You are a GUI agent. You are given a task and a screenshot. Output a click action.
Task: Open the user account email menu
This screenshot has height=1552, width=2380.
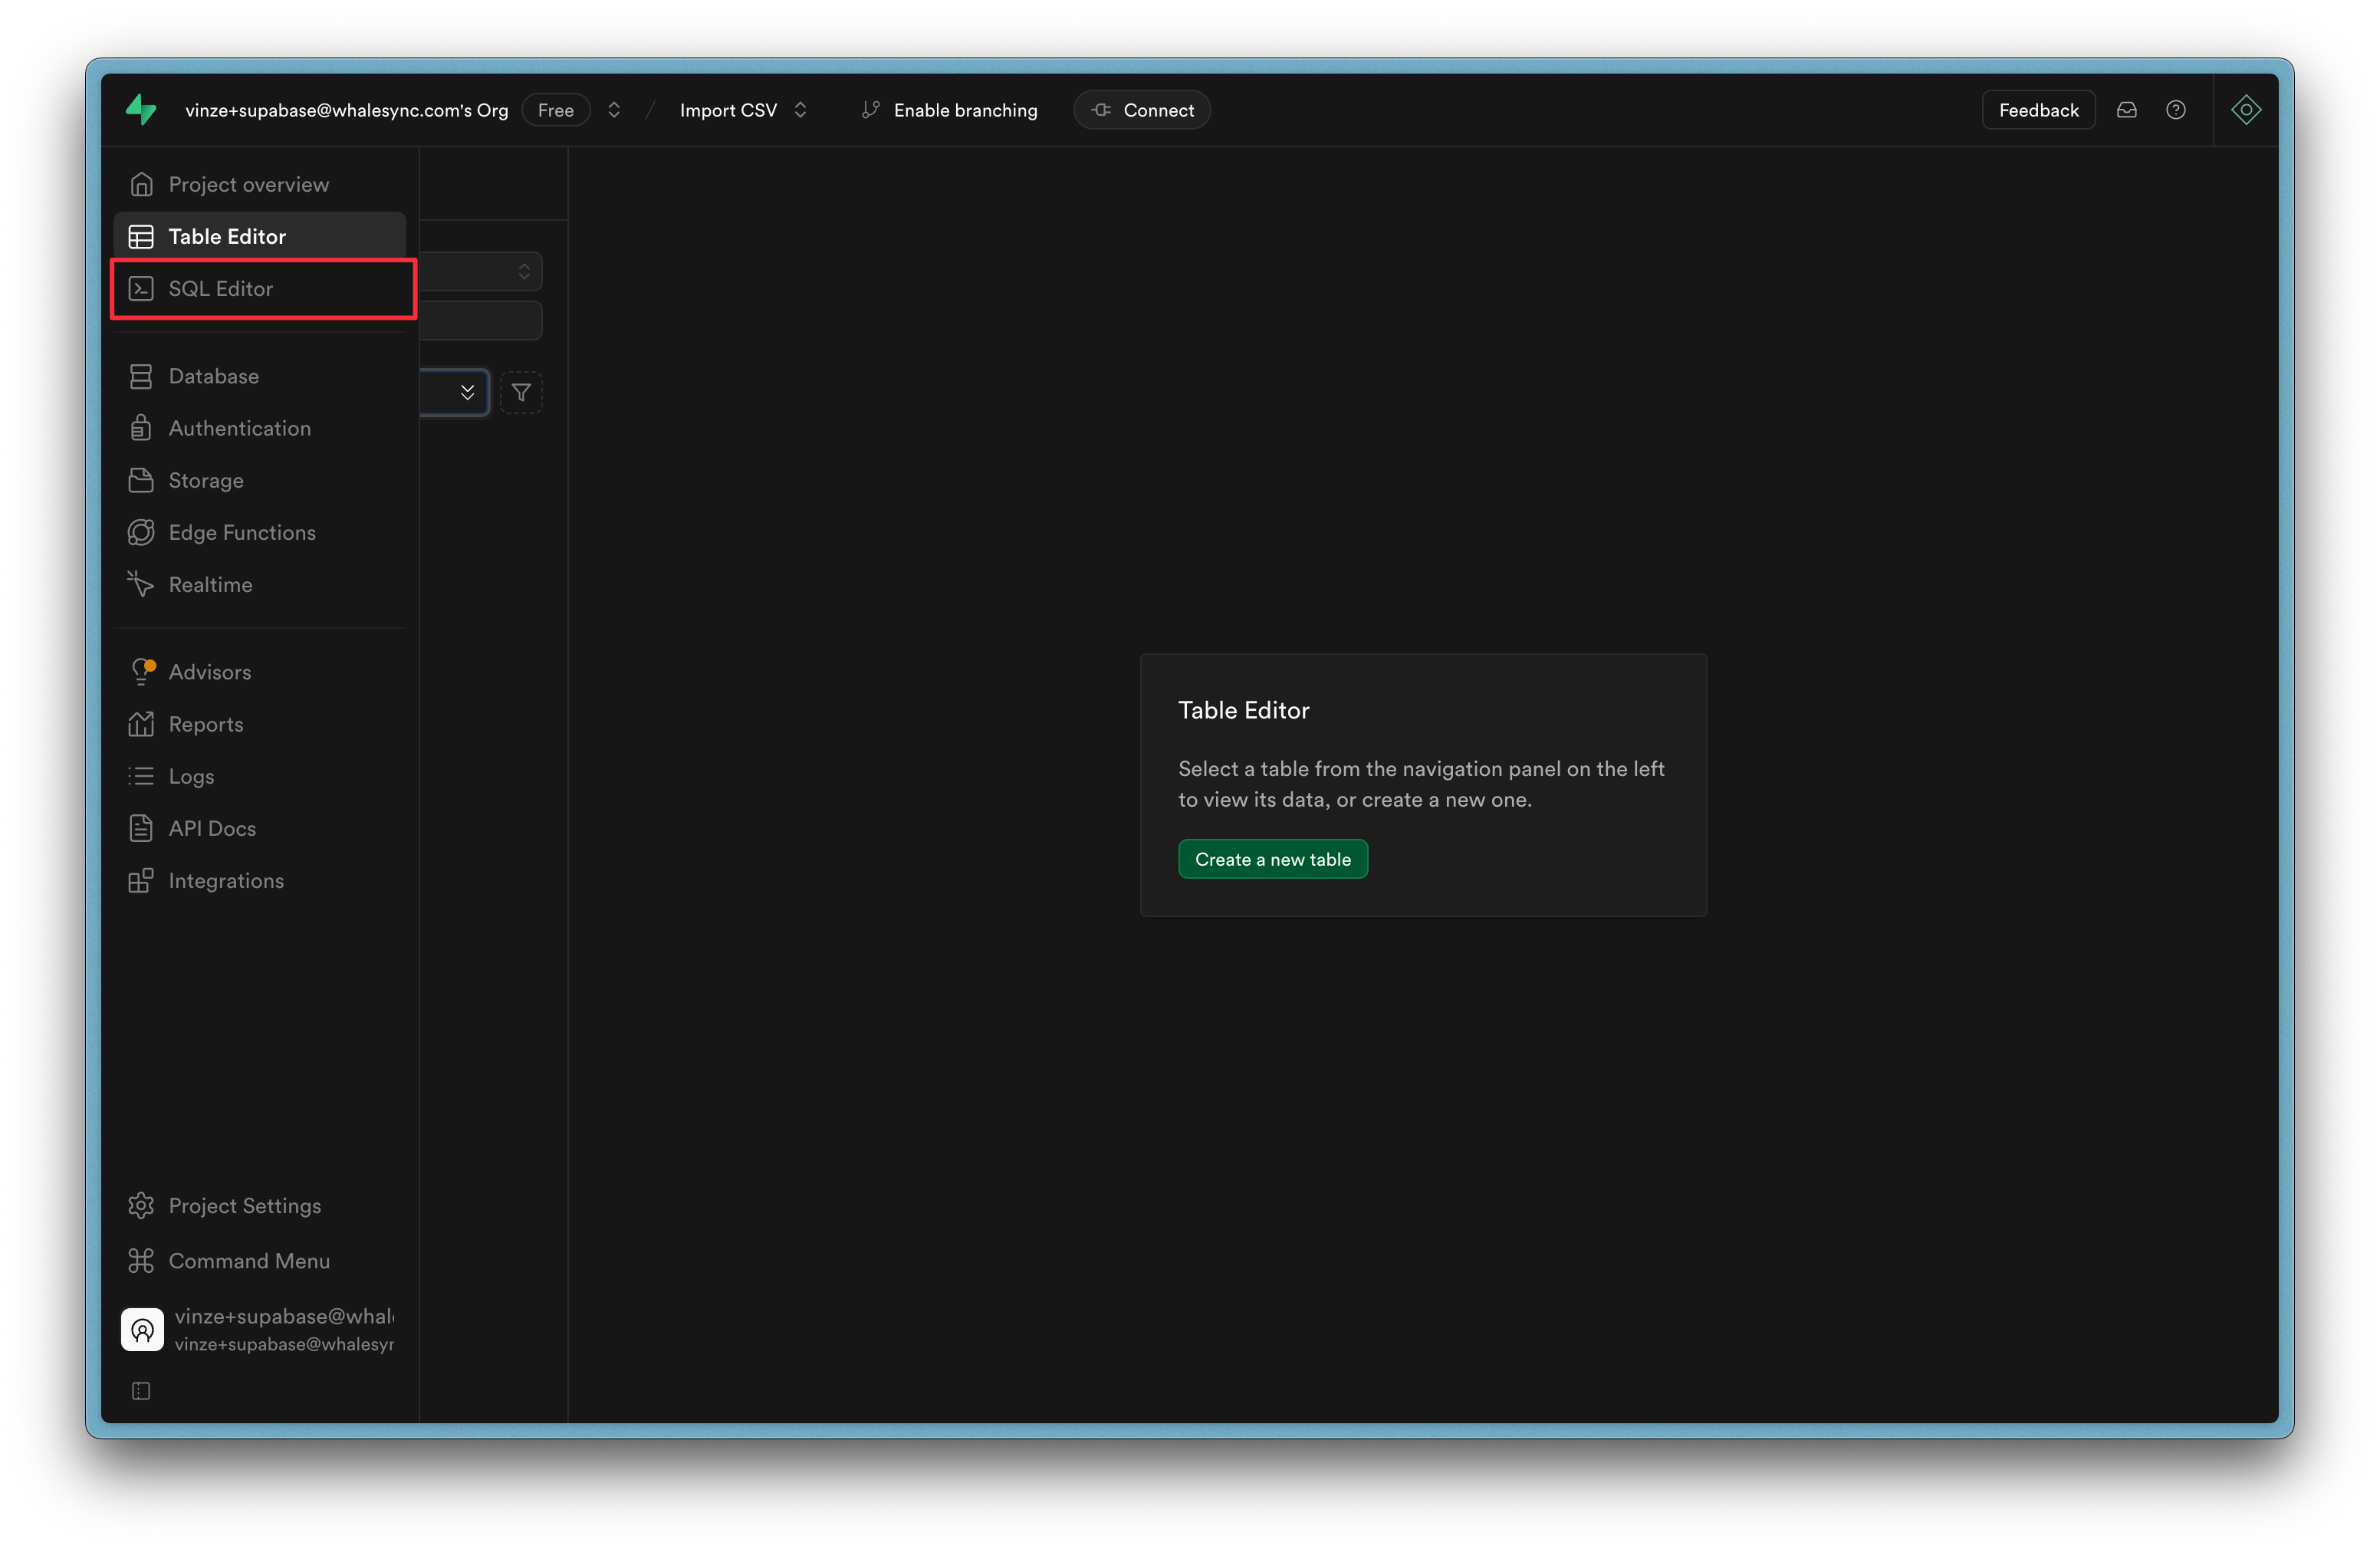[x=260, y=1329]
